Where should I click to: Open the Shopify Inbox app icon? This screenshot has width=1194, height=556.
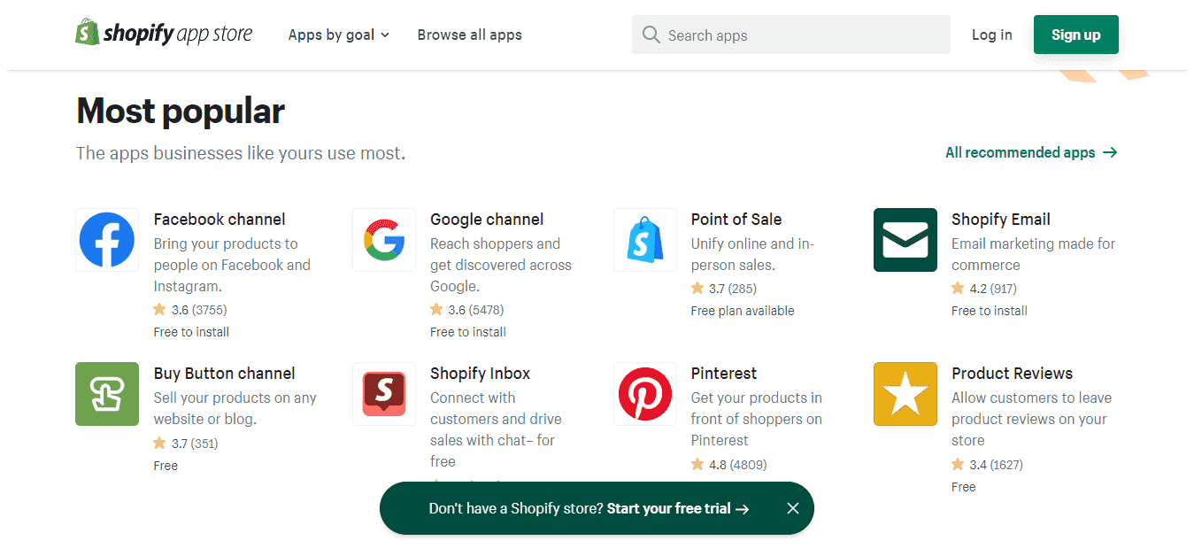click(x=384, y=394)
